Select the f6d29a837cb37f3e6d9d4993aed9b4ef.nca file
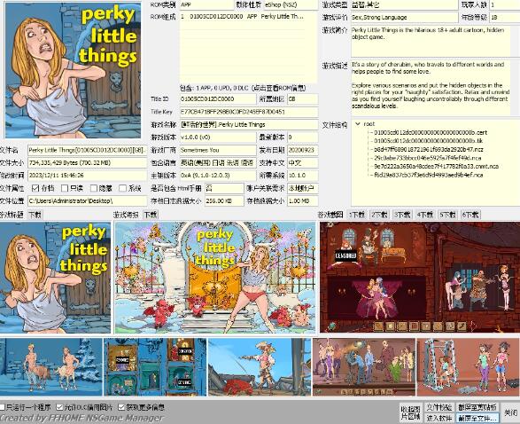520x424 pixels. coord(429,175)
